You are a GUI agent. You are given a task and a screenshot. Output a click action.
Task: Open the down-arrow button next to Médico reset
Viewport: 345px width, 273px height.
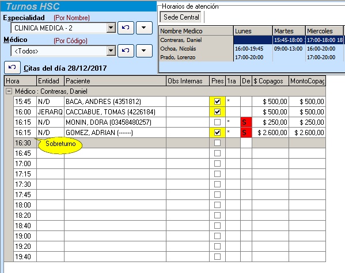[144, 51]
